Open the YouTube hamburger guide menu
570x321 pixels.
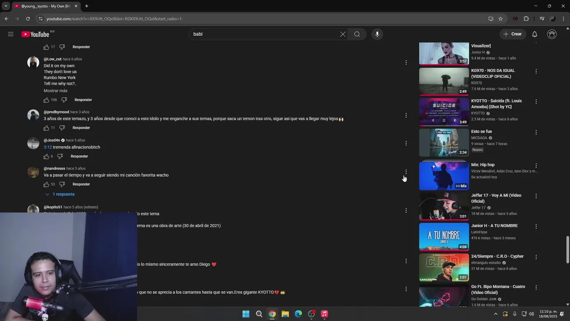click(x=11, y=34)
